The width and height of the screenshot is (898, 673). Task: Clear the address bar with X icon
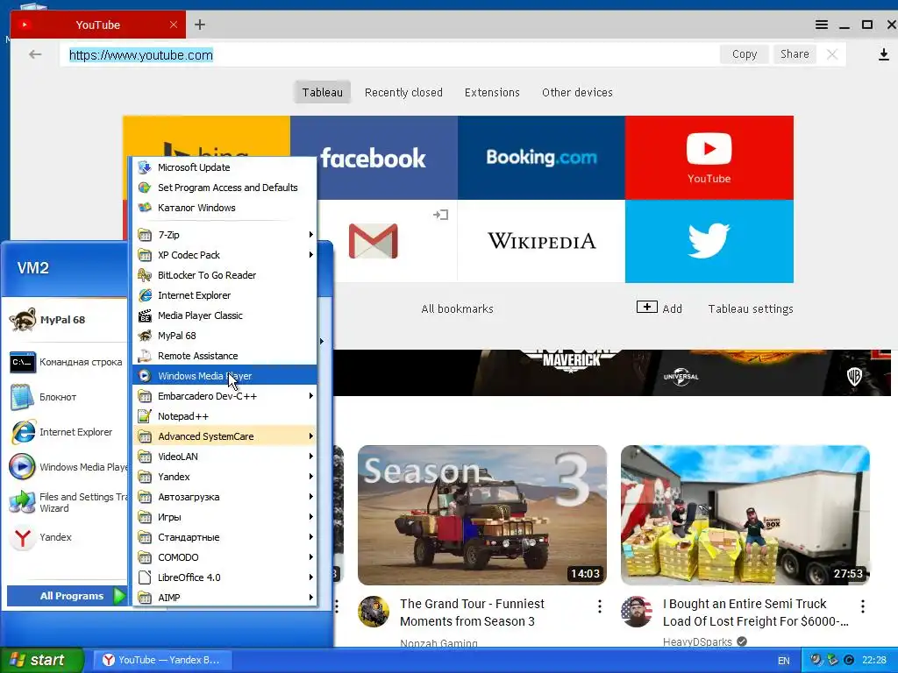[x=832, y=54]
